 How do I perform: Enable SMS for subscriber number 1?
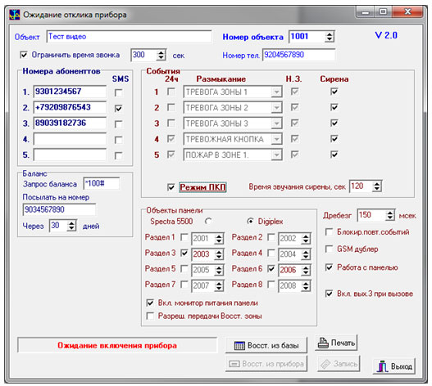[119, 92]
